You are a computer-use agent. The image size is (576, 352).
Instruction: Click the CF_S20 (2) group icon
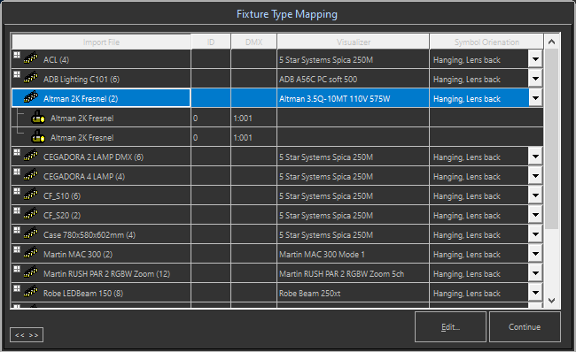pos(31,214)
